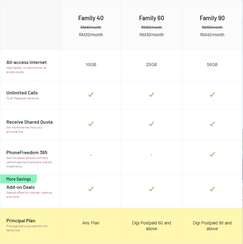The height and width of the screenshot is (244, 243).
Task: Click Unlimited Calls checkmark under Family 90
Action: coord(212,94)
